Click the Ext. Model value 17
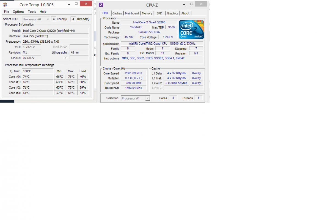The image size is (330, 220). pyautogui.click(x=163, y=53)
